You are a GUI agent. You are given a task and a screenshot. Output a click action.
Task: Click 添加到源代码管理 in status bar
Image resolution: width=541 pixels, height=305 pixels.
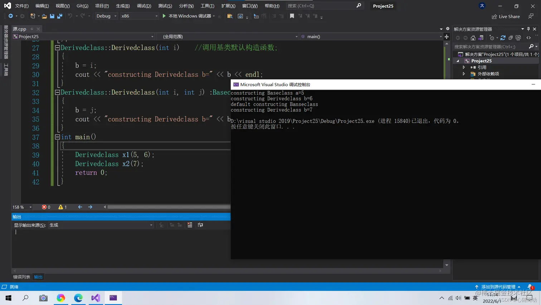click(x=498, y=287)
